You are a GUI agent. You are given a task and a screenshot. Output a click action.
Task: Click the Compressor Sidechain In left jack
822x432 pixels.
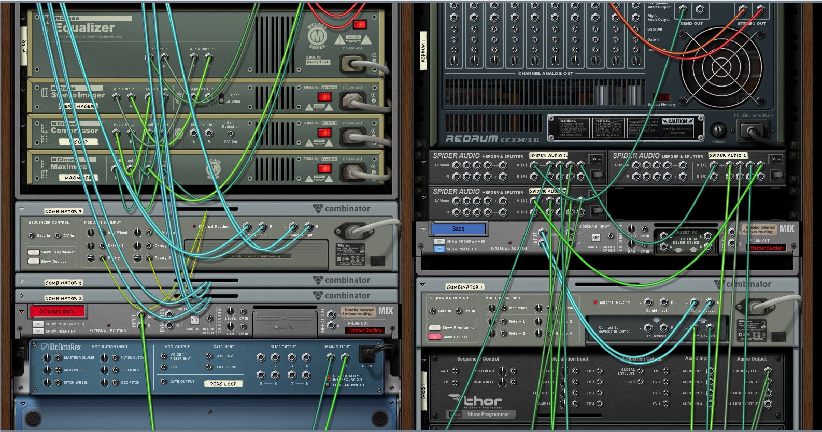click(x=194, y=133)
